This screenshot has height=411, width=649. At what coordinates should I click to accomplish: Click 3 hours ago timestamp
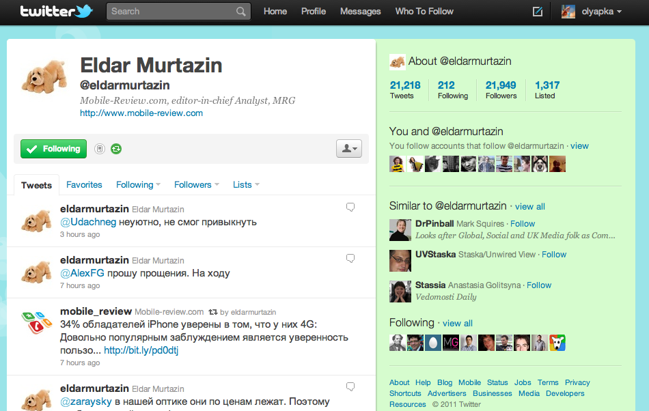click(x=80, y=234)
